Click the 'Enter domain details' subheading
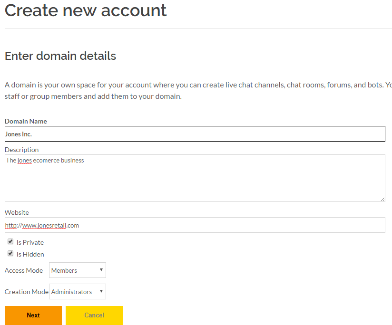The width and height of the screenshot is (392, 325). point(60,56)
